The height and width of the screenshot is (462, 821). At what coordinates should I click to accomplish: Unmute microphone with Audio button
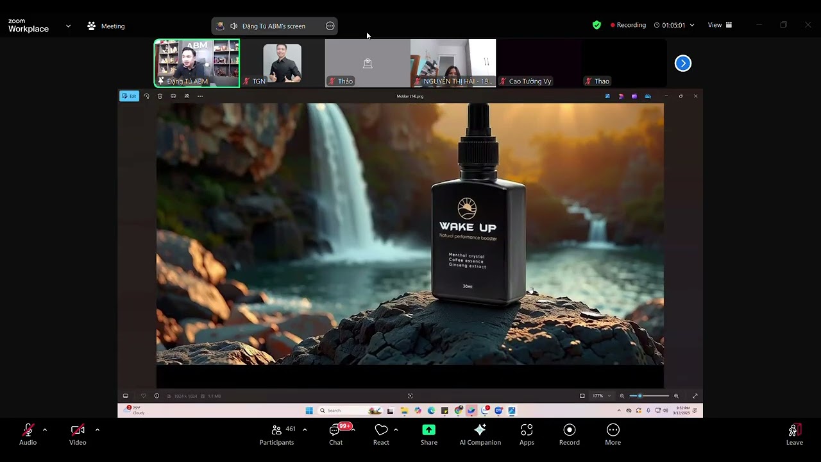click(28, 434)
